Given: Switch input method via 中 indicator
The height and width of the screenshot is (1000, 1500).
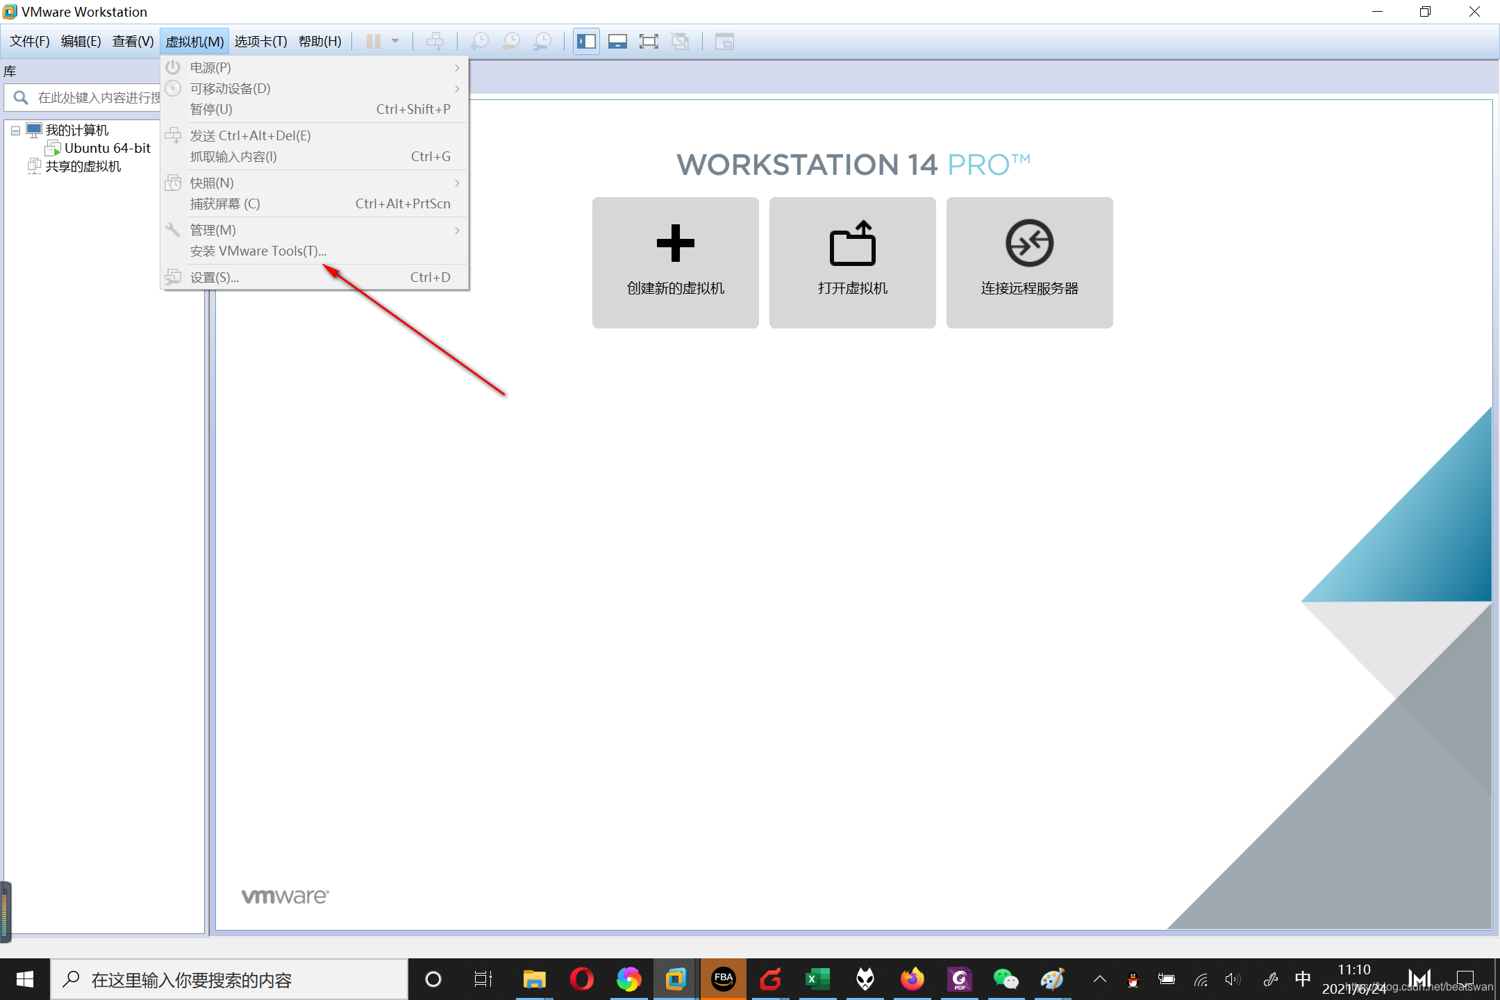Looking at the screenshot, I should click(1303, 979).
